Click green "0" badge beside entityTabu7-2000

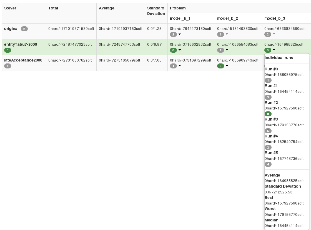pos(7,50)
